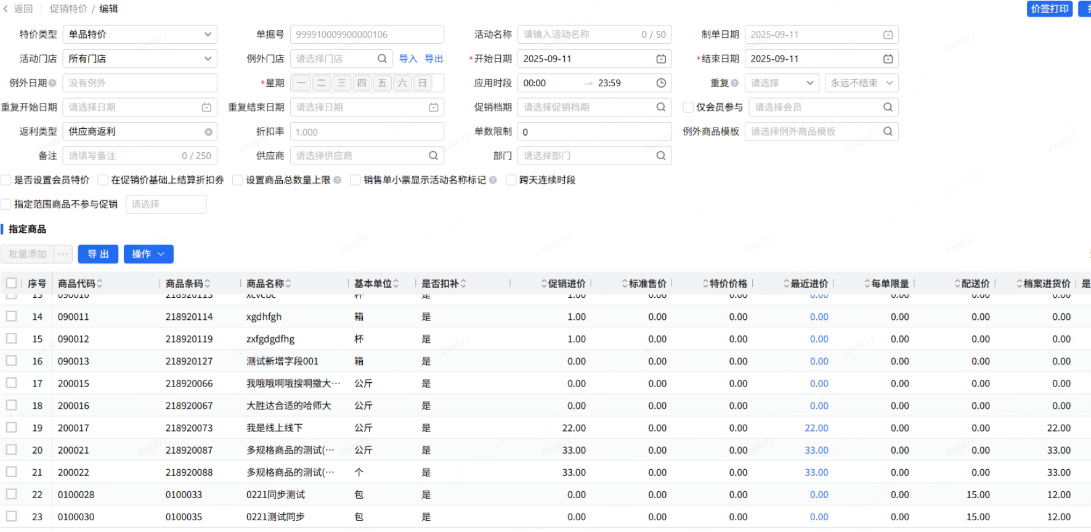Click the 促销特价 breadcrumb
The height and width of the screenshot is (532, 1091).
(x=68, y=9)
